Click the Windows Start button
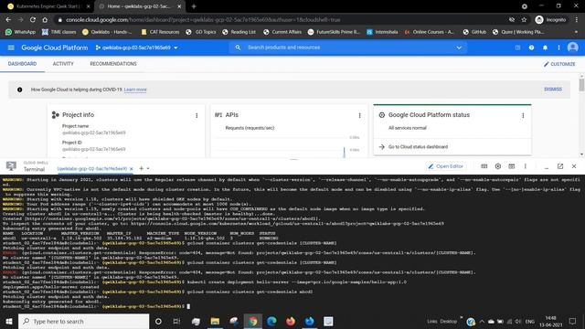Image resolution: width=585 pixels, height=329 pixels. [x=9, y=321]
